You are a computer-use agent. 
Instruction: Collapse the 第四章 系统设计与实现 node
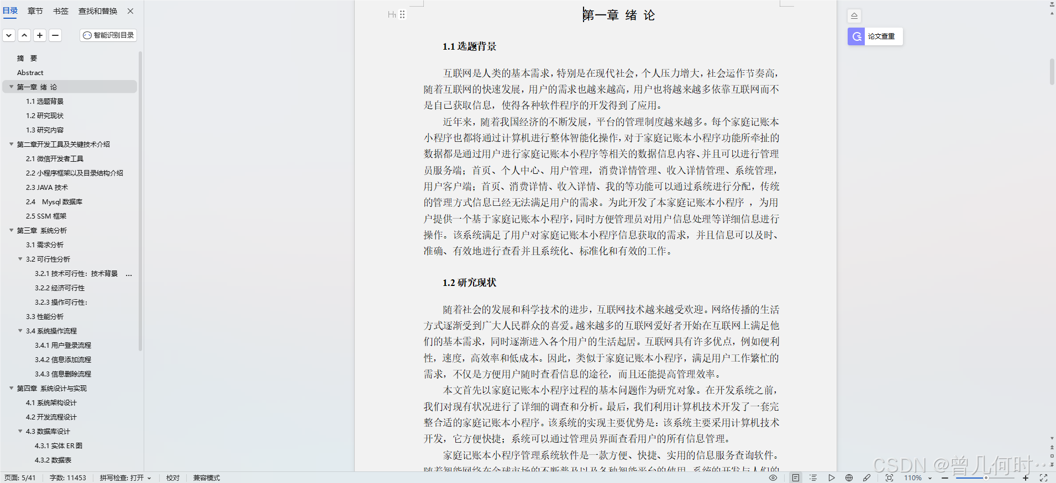coord(11,388)
